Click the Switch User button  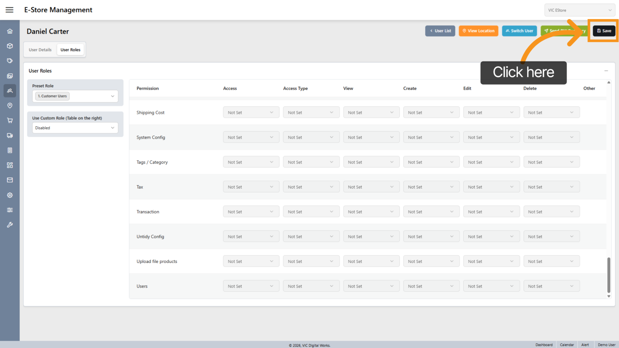(519, 31)
